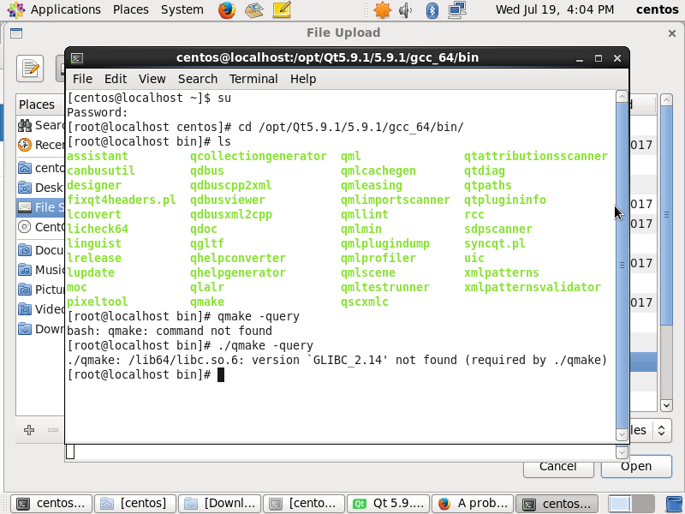Viewport: 685px width, 514px height.
Task: Click Cancel in File Upload dialog
Action: [x=558, y=467]
